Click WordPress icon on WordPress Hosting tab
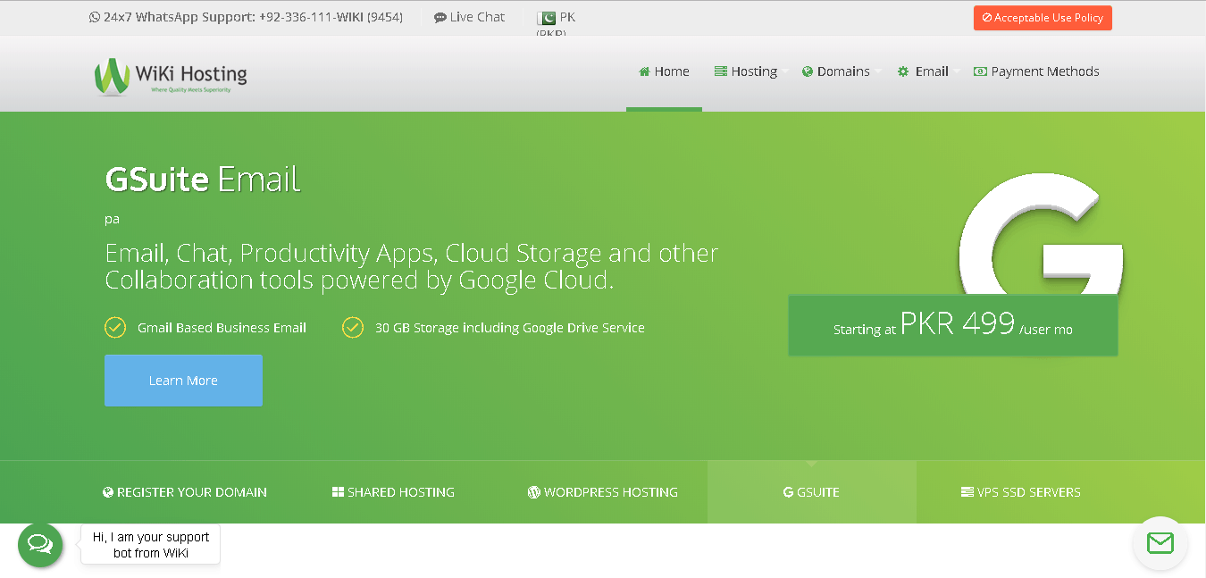The width and height of the screenshot is (1206, 578). pos(534,492)
